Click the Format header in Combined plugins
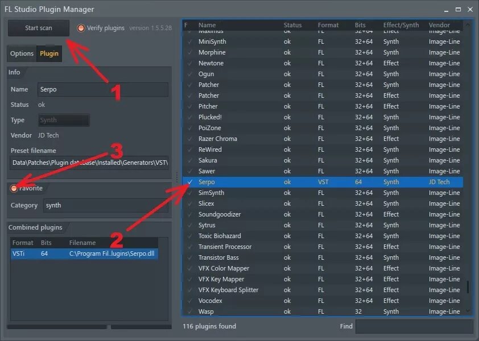This screenshot has height=341, width=479. [x=23, y=243]
